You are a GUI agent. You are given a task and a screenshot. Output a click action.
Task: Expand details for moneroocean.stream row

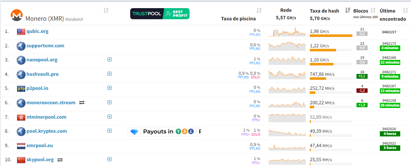[x=109, y=102]
